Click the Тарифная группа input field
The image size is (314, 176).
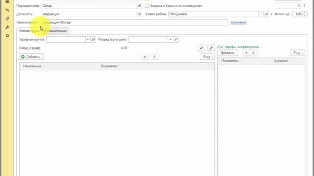66,40
